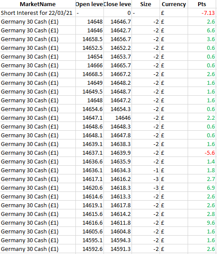Select the Close level cell 14642.7
Image resolution: width=217 pixels, height=254 pixels.
tap(117, 30)
